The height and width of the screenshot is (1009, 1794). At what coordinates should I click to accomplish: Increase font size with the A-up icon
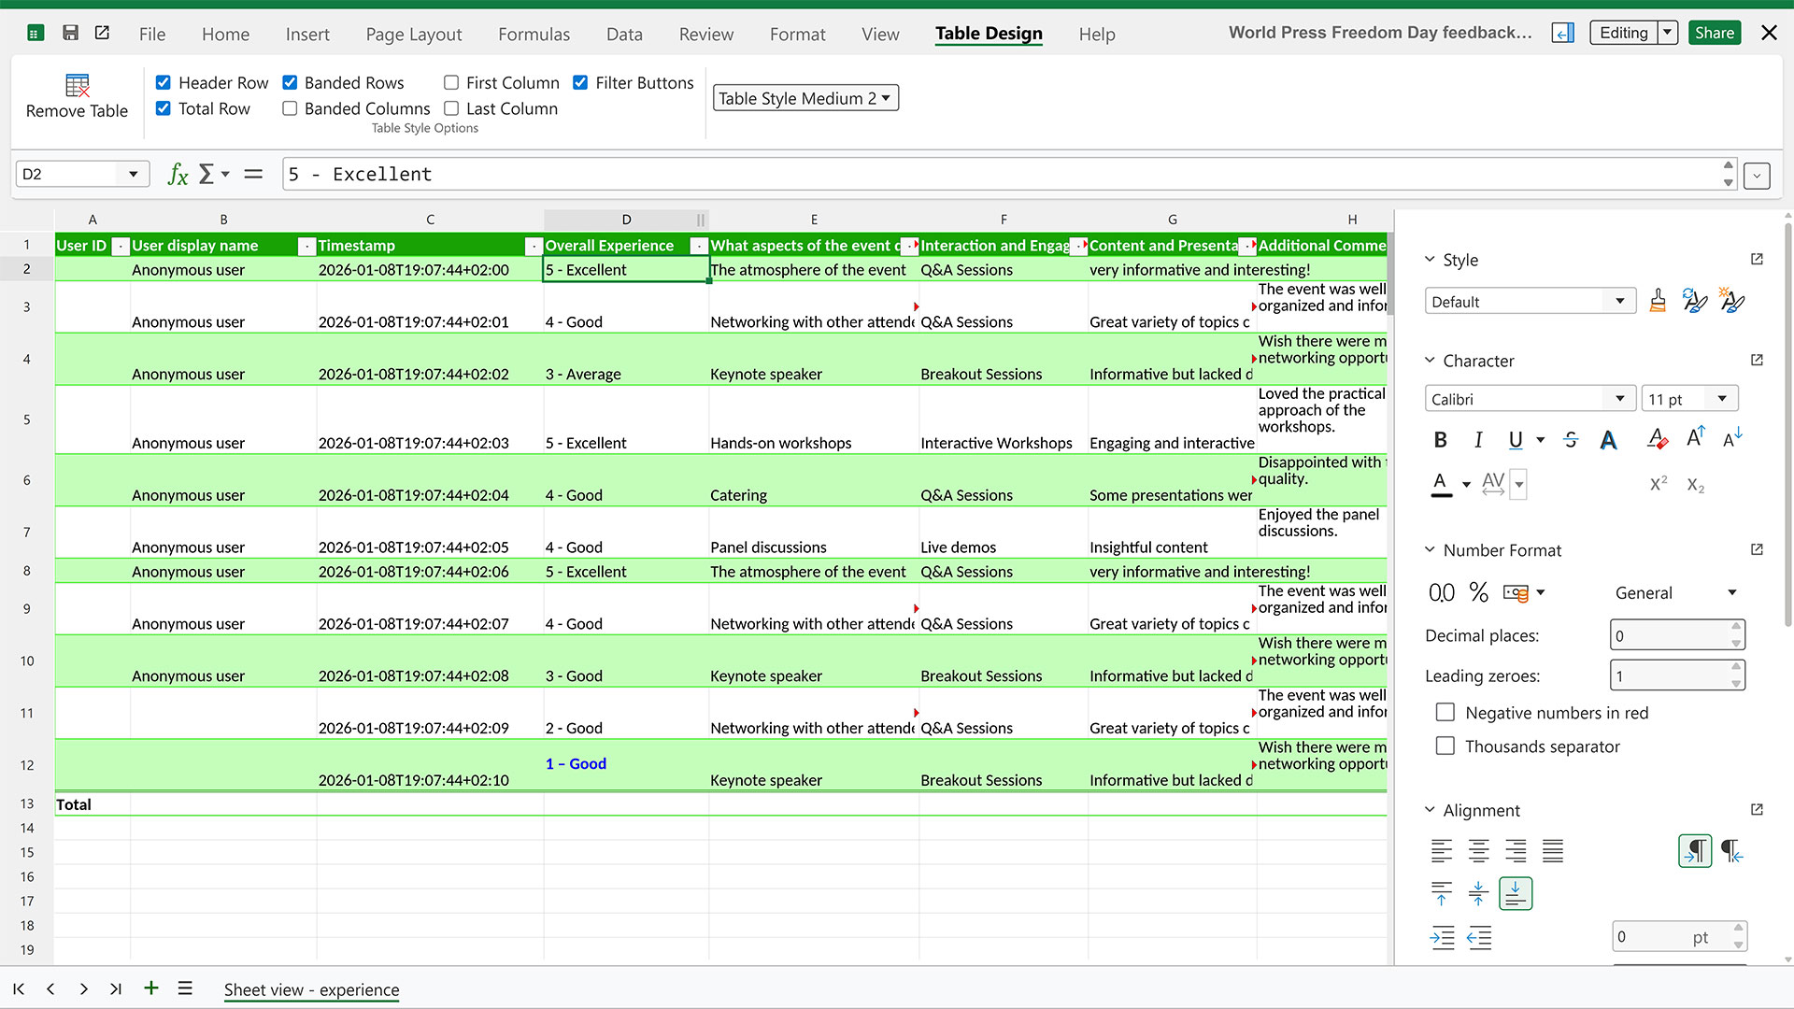pos(1694,437)
